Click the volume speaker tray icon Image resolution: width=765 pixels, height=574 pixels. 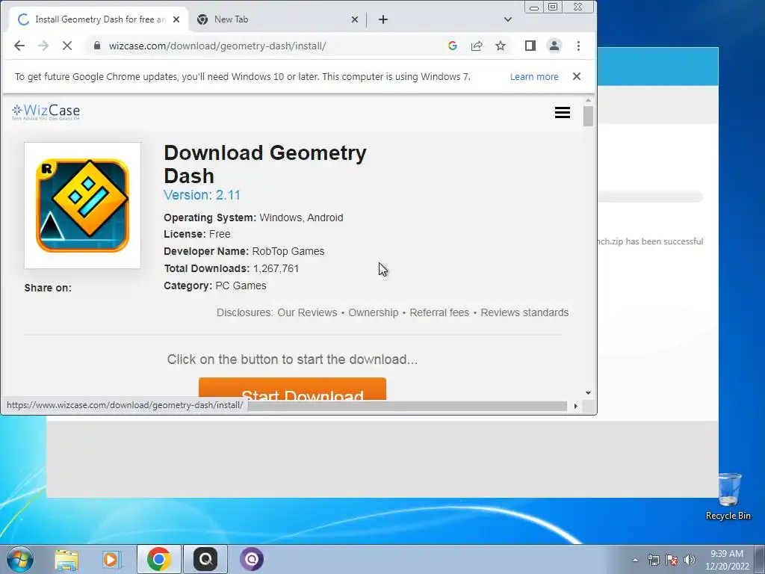[x=689, y=561]
